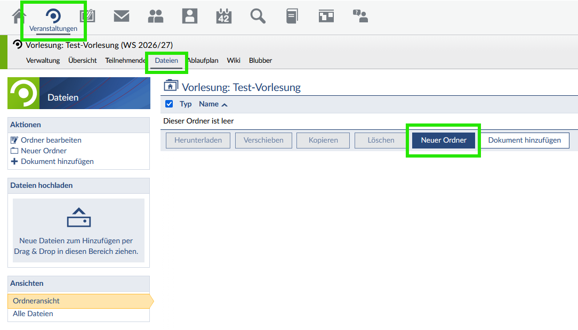Open the book icon in top navigation
The height and width of the screenshot is (330, 578).
tap(292, 16)
